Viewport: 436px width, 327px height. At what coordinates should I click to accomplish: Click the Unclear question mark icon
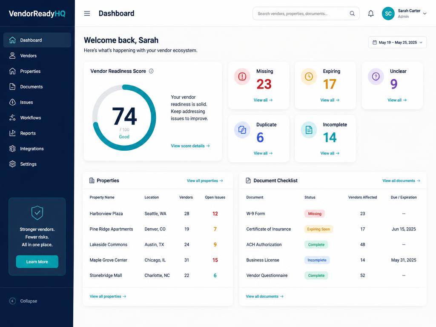click(x=376, y=77)
